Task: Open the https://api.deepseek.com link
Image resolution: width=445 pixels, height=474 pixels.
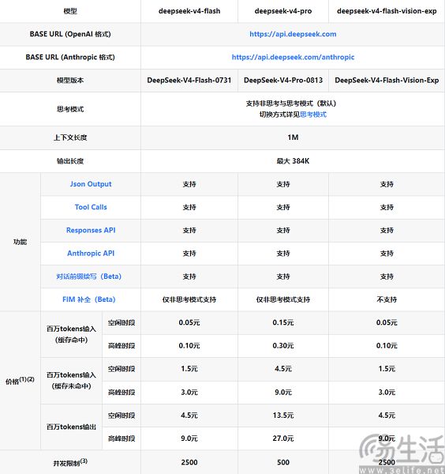Action: [x=293, y=34]
